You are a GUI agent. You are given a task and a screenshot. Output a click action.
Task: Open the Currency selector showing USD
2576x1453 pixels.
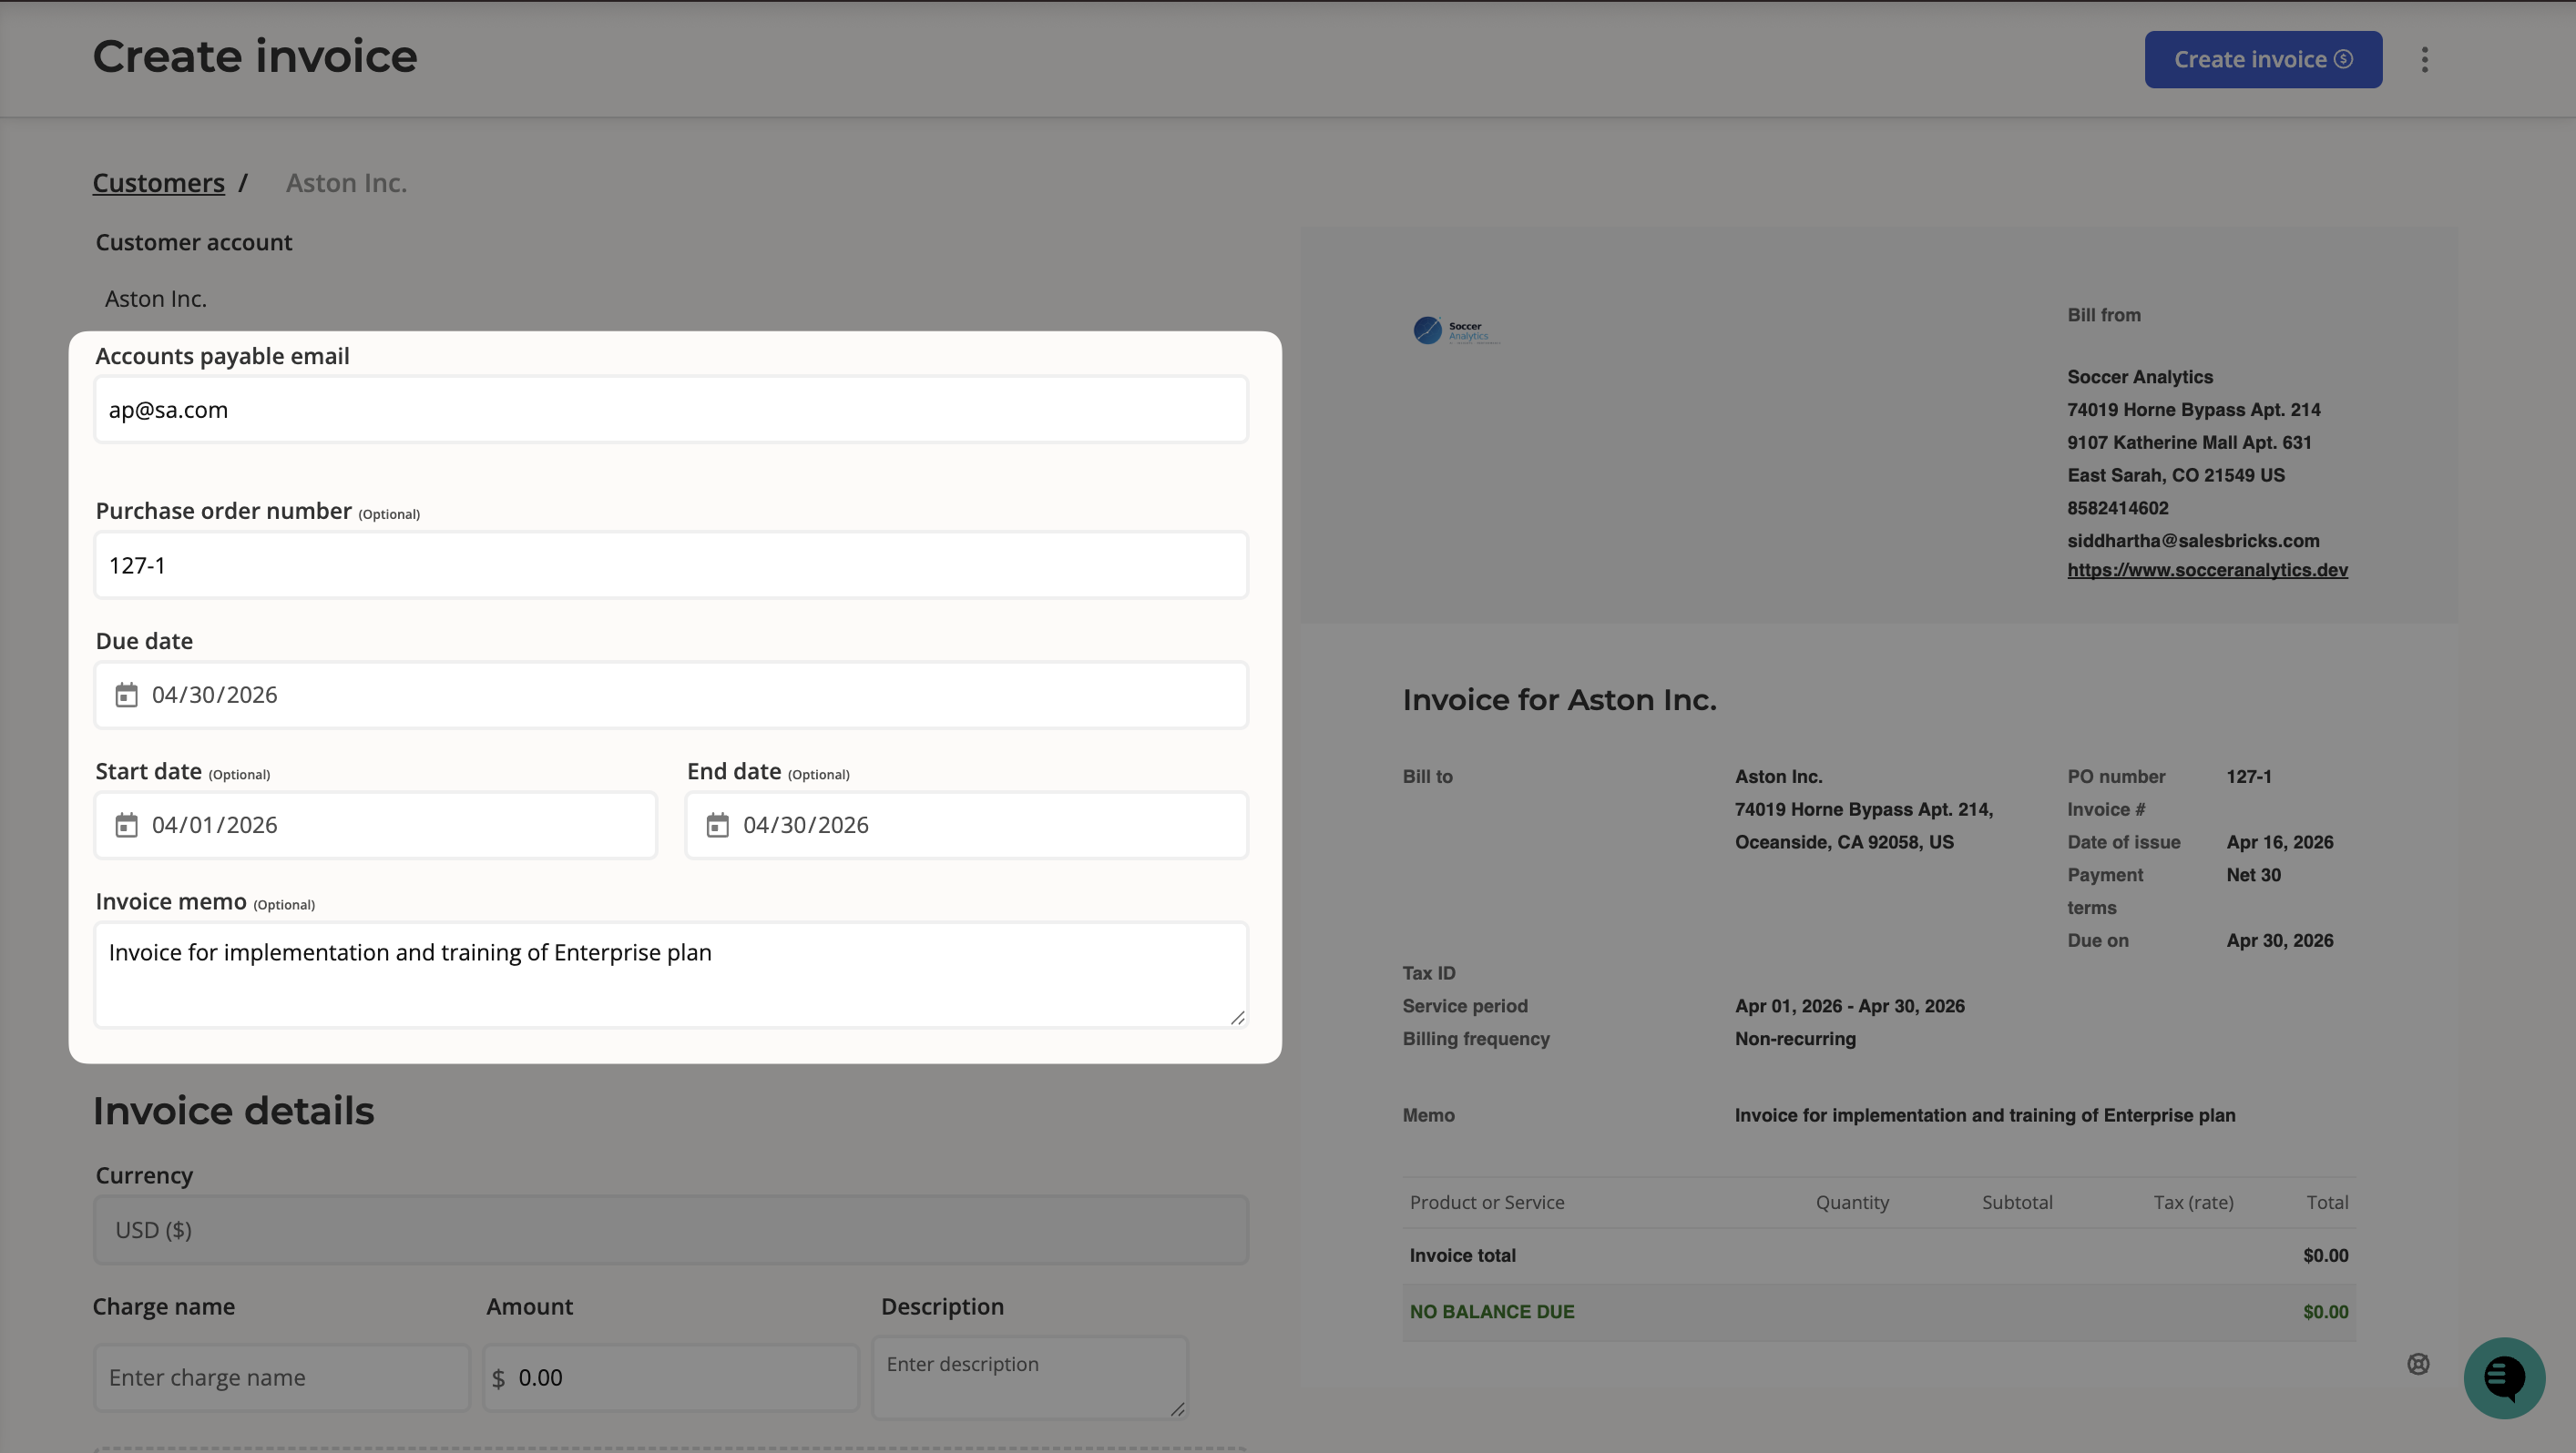670,1229
